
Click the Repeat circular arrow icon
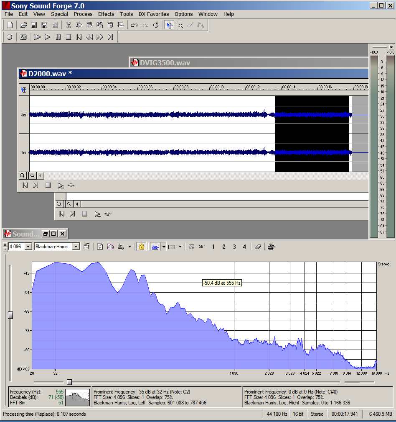click(x=156, y=25)
